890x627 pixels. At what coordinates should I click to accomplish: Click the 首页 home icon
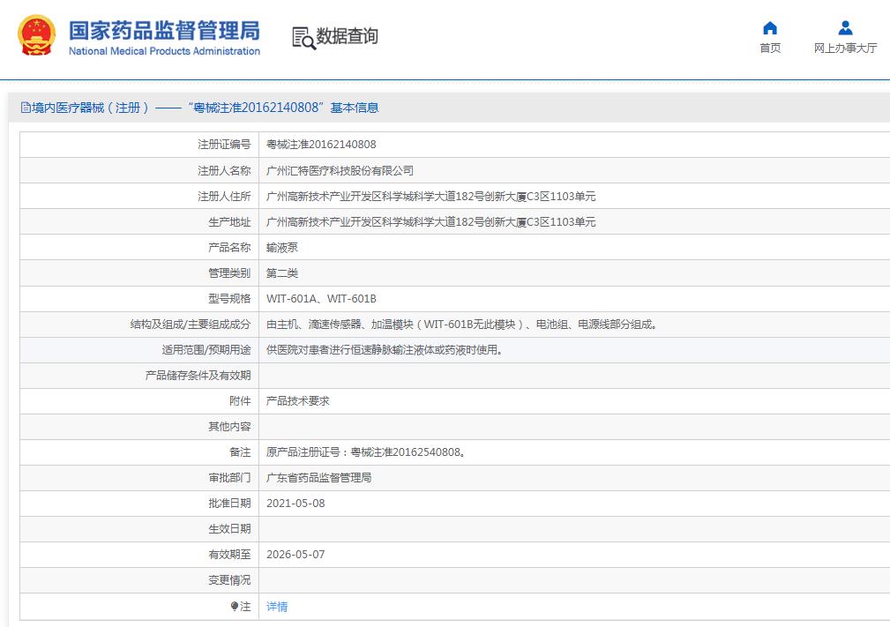coord(770,28)
